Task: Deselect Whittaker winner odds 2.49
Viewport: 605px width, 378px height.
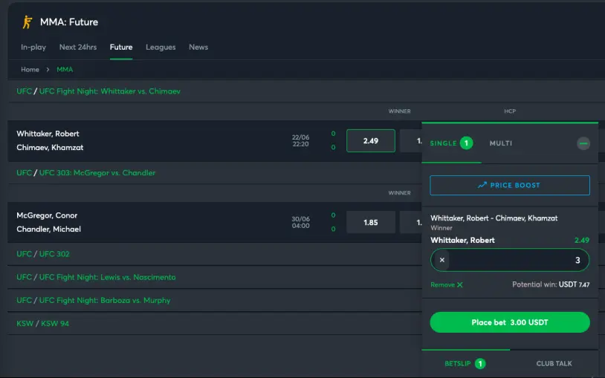Action: click(x=371, y=141)
